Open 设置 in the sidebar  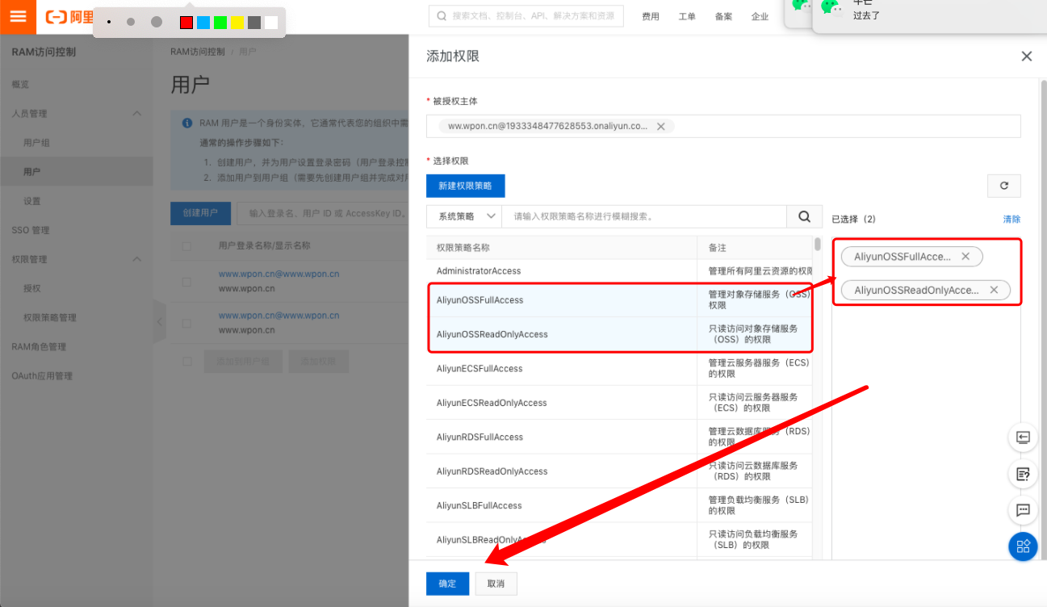point(32,201)
